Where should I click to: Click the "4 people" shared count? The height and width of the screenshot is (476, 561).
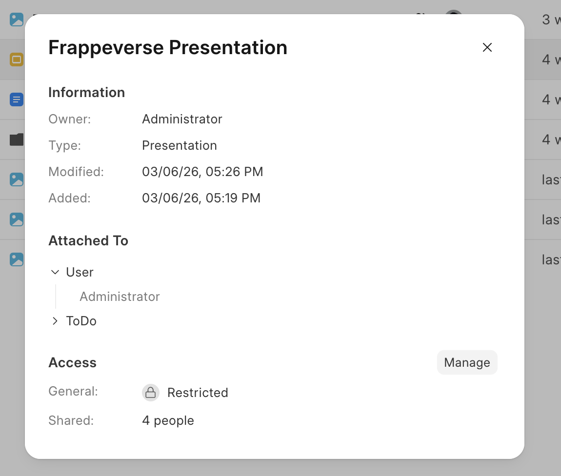168,420
